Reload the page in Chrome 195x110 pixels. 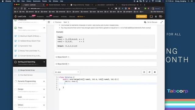click(x=22, y=9)
